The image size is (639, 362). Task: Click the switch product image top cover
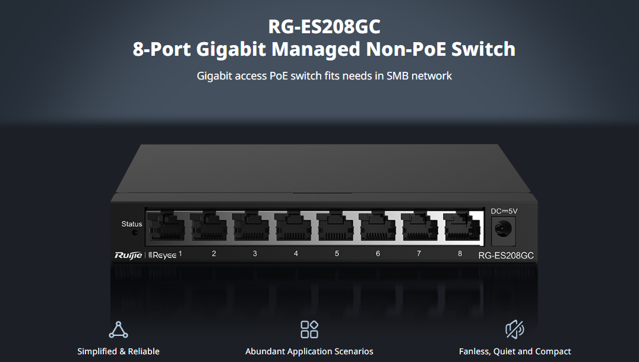click(322, 168)
